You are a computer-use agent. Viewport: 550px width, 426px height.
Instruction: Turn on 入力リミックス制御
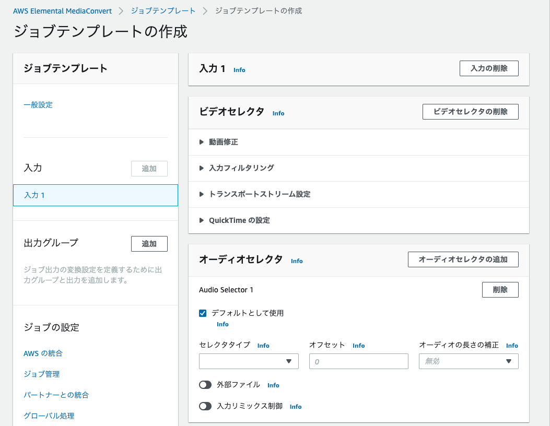click(205, 406)
